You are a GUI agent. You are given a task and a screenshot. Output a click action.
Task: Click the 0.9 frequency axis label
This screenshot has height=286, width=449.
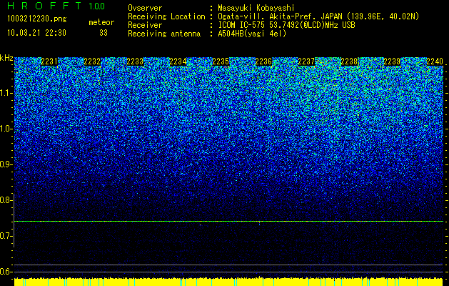pos(6,164)
